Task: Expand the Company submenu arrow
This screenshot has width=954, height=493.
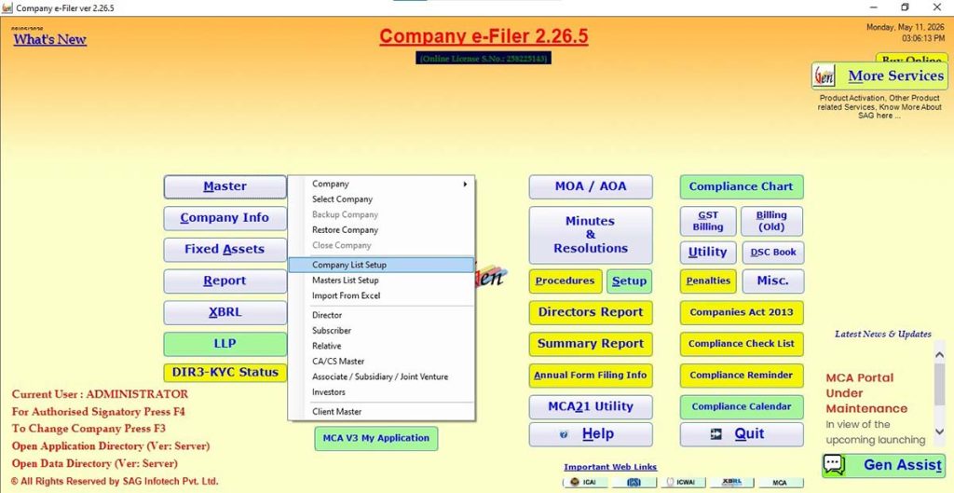Action: (466, 184)
